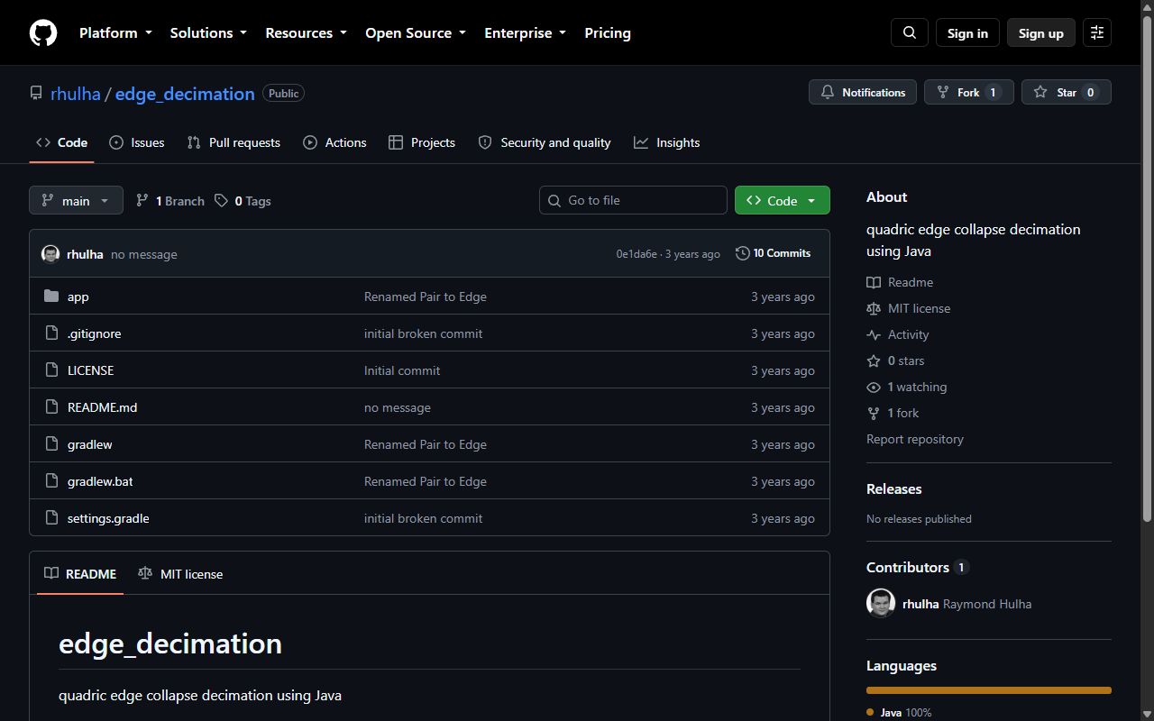Image resolution: width=1154 pixels, height=721 pixels.
Task: Click the file icon next to .gitignore
Action: click(x=51, y=333)
